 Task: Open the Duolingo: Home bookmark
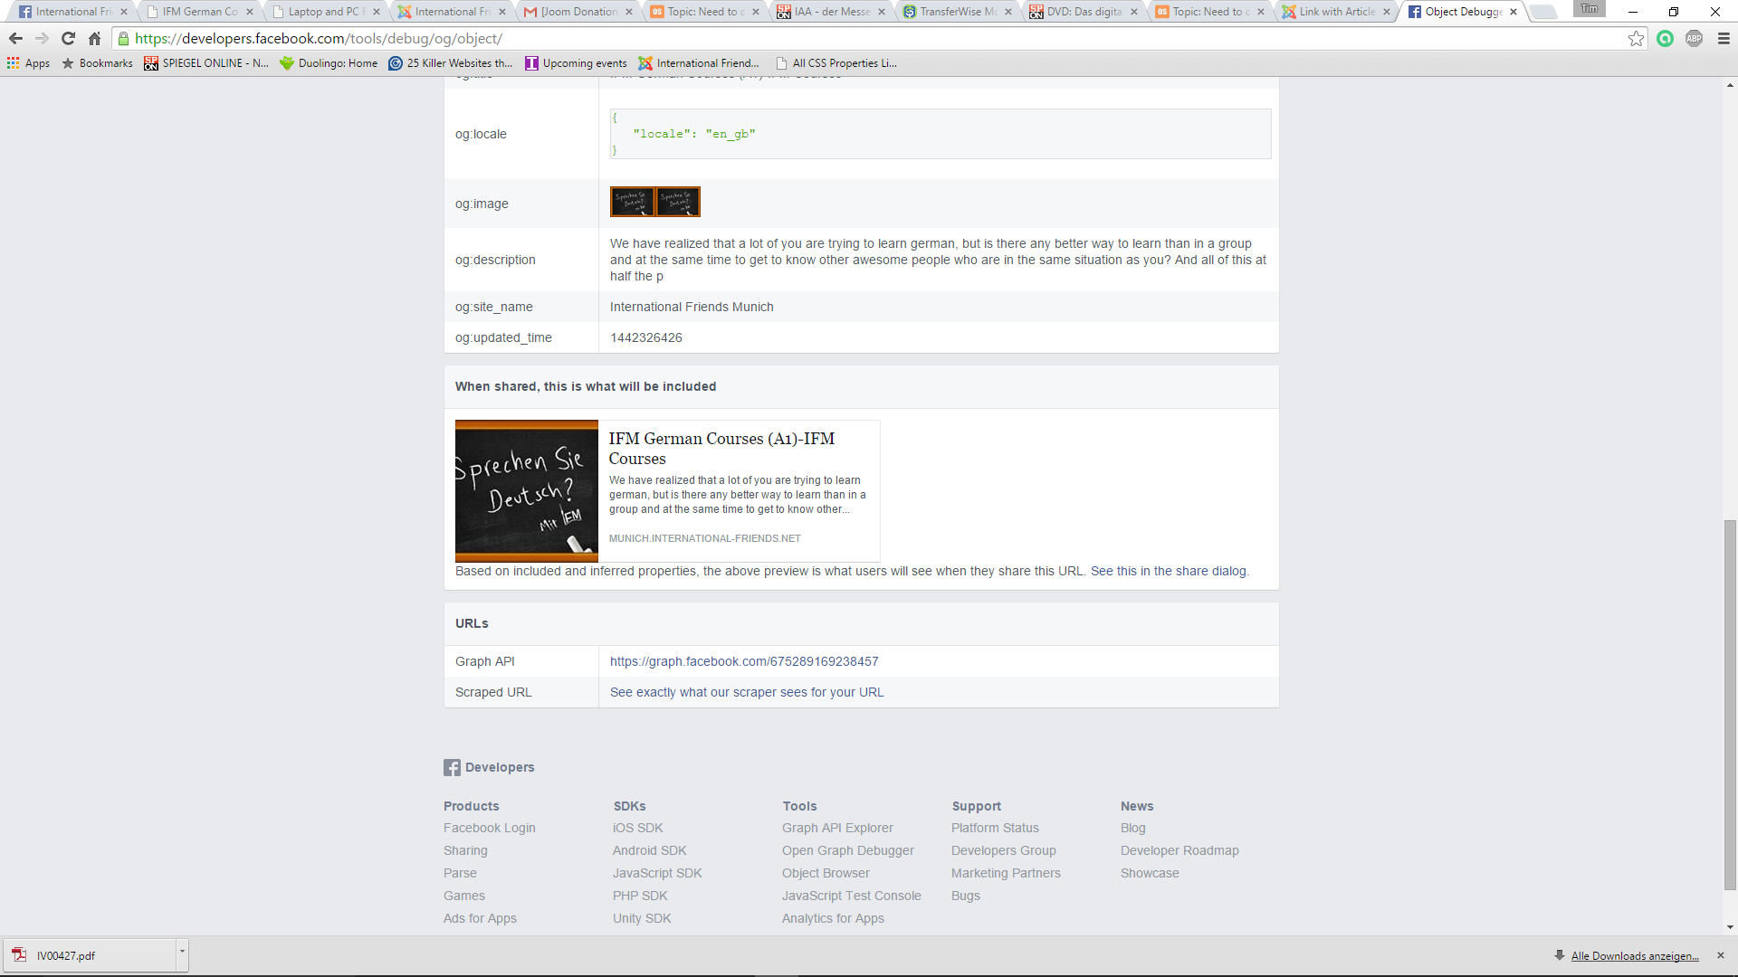tap(329, 63)
